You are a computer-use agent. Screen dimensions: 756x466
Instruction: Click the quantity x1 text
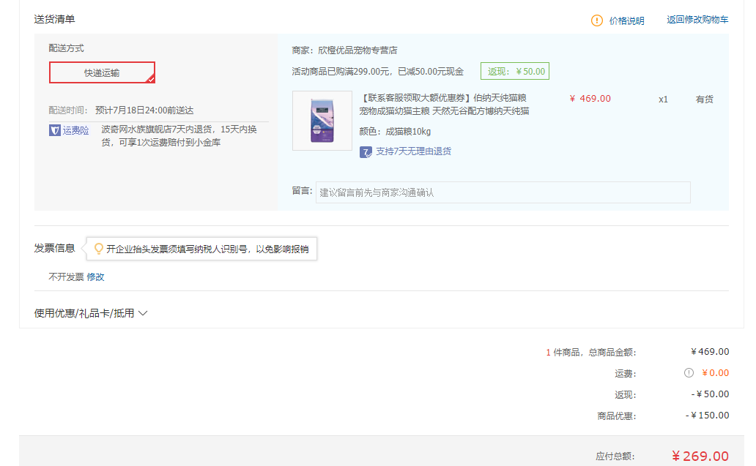[664, 99]
